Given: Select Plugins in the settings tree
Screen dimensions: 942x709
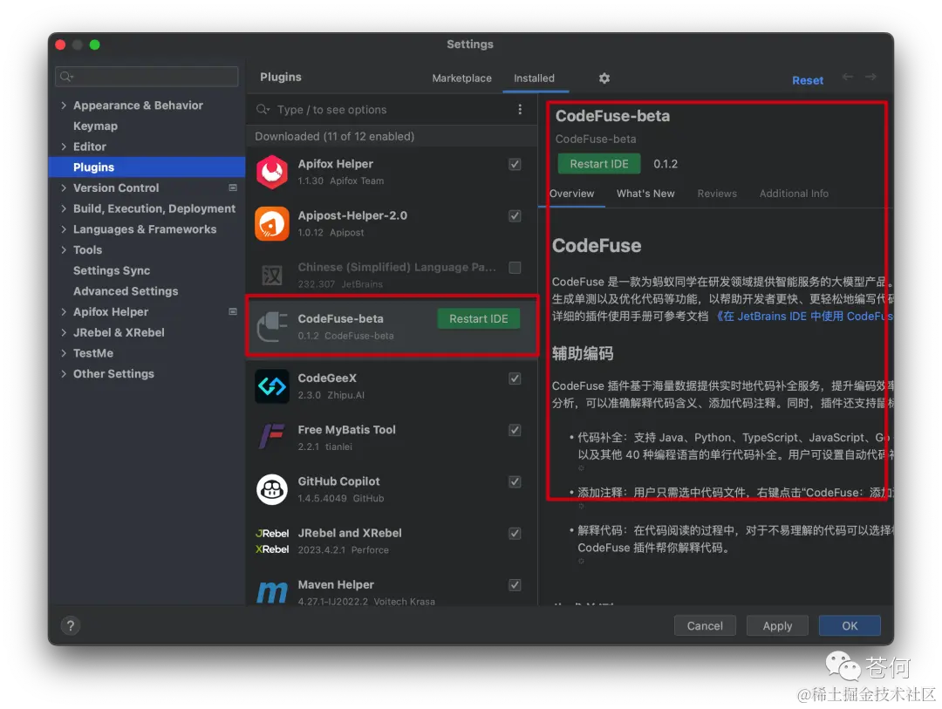Looking at the screenshot, I should coord(147,167).
